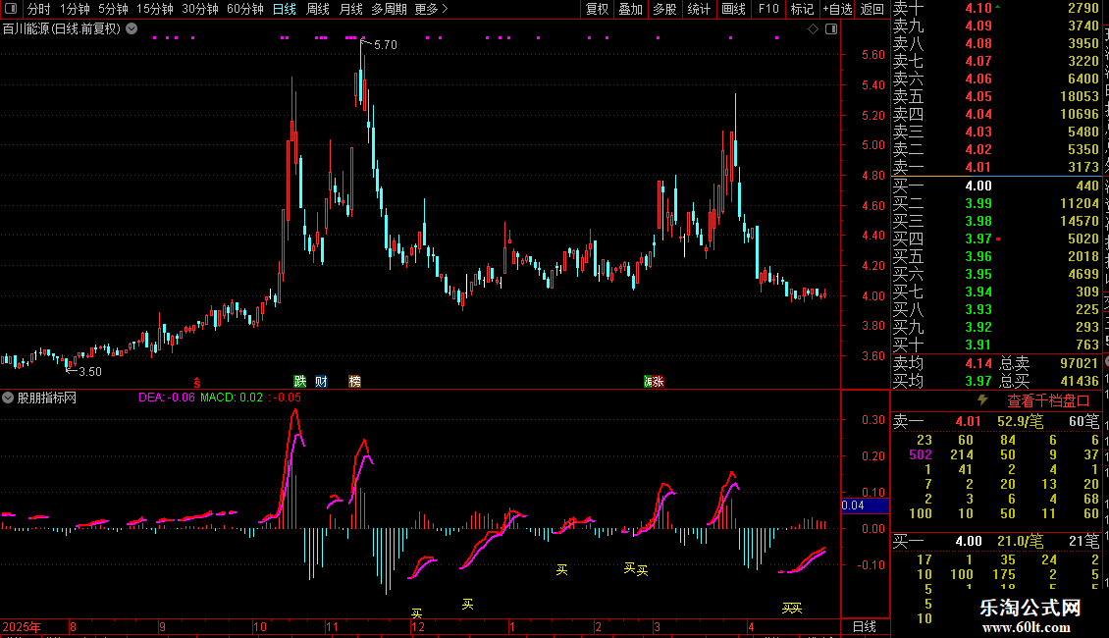Select the 卖十 4.10 order row

pos(996,8)
